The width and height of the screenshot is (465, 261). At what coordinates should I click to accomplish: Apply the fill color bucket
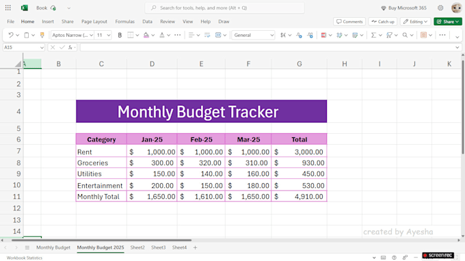(146, 35)
